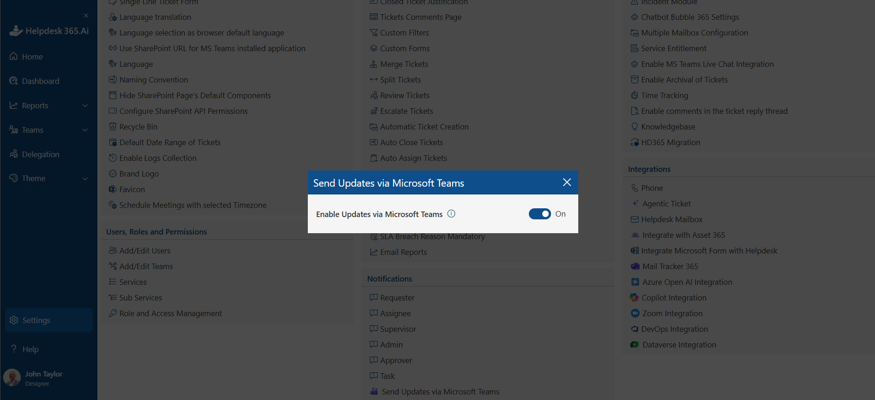Viewport: 875px width, 400px height.
Task: Click the Auto Assign Tickets clipboard icon
Action: [x=374, y=158]
